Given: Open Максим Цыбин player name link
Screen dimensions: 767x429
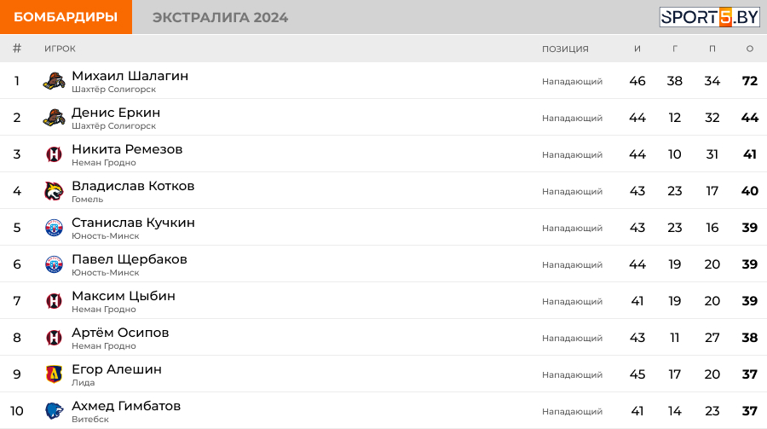Looking at the screenshot, I should coord(124,296).
